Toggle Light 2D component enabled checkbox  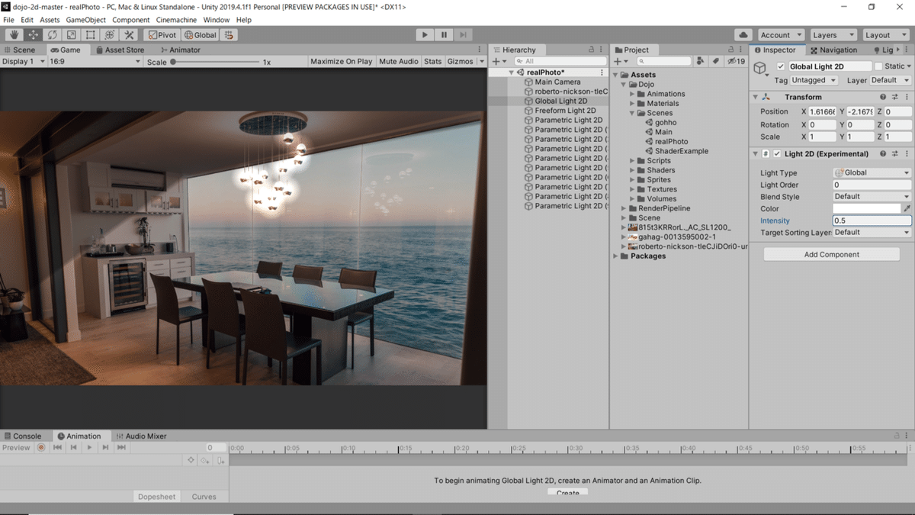click(777, 154)
